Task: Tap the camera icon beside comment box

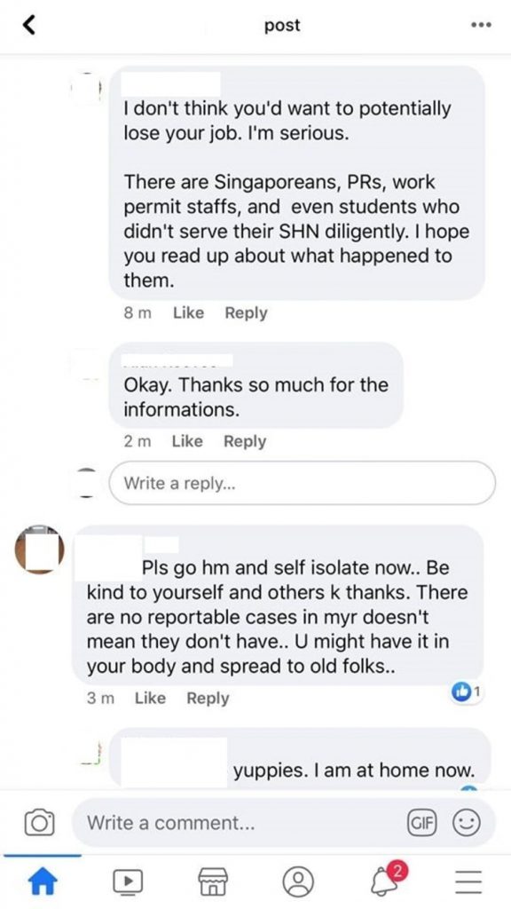Action: (x=39, y=823)
